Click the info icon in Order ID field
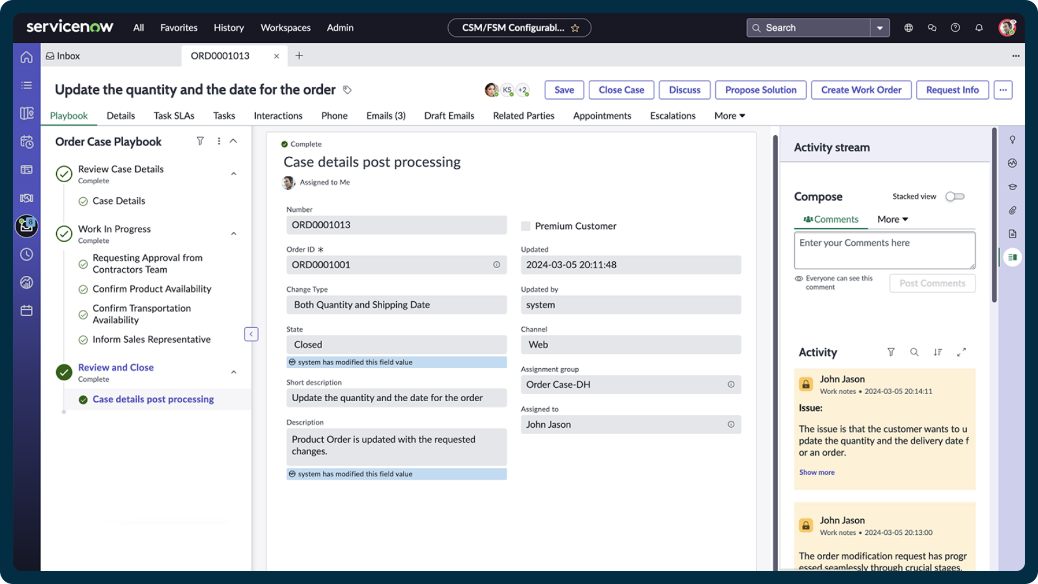This screenshot has width=1038, height=584. [x=496, y=265]
